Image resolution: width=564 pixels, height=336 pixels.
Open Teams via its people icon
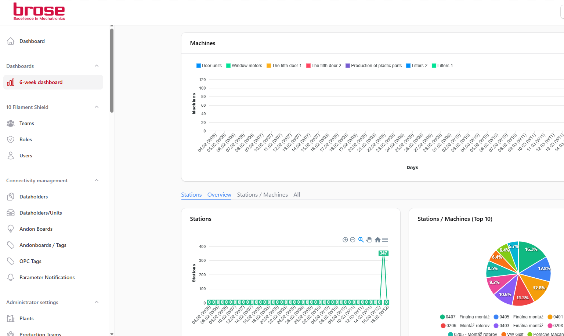click(11, 123)
